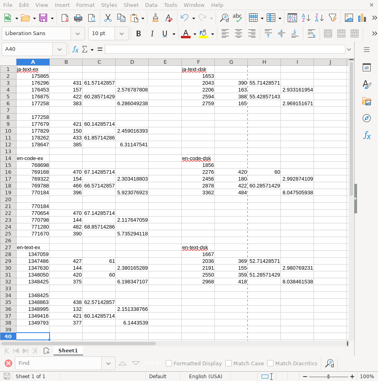Expand the font size dropdown
The width and height of the screenshot is (378, 381).
click(122, 33)
